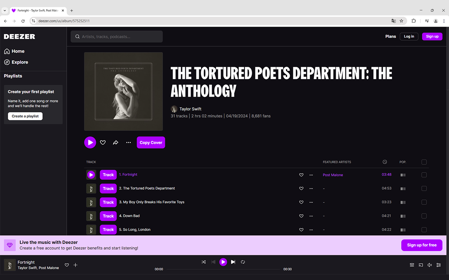Like the Down Bad track

click(x=301, y=216)
